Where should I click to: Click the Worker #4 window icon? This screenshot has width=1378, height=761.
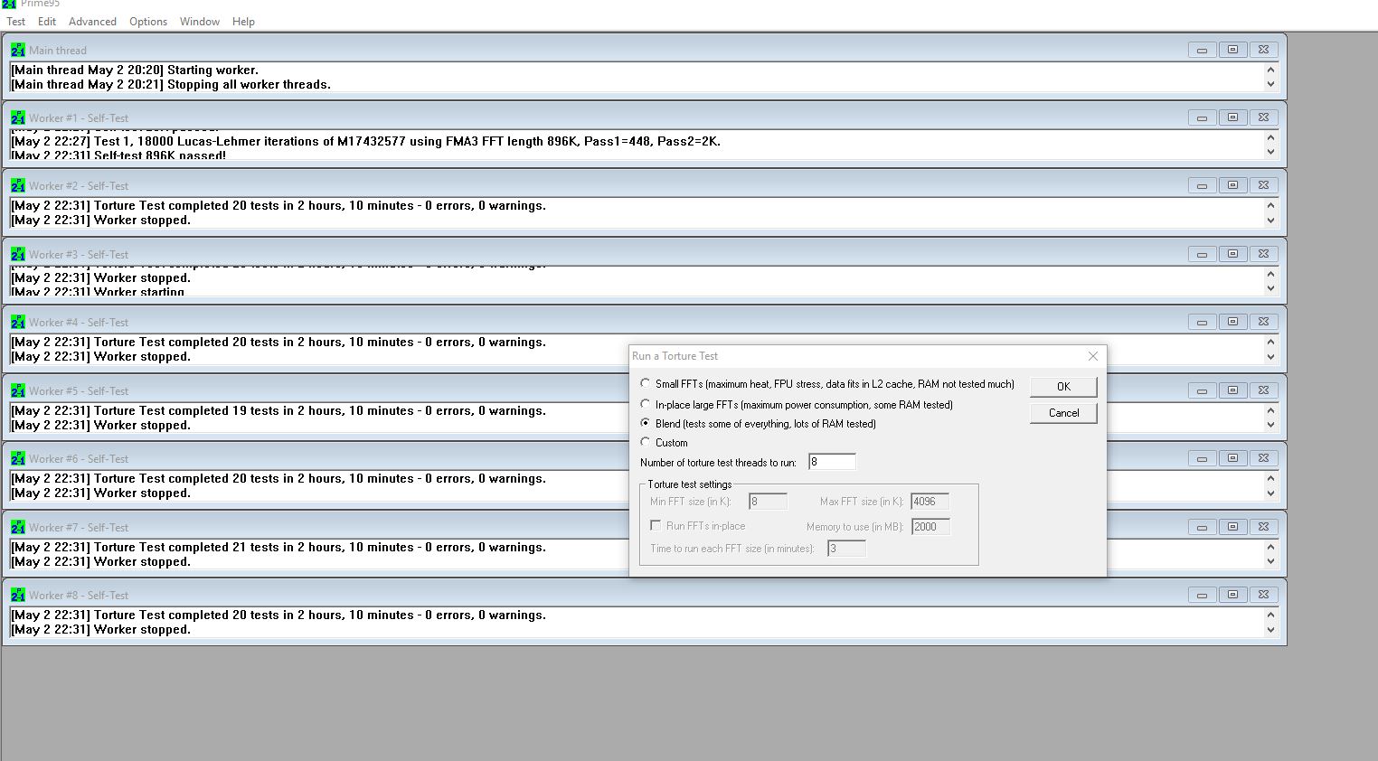(18, 322)
